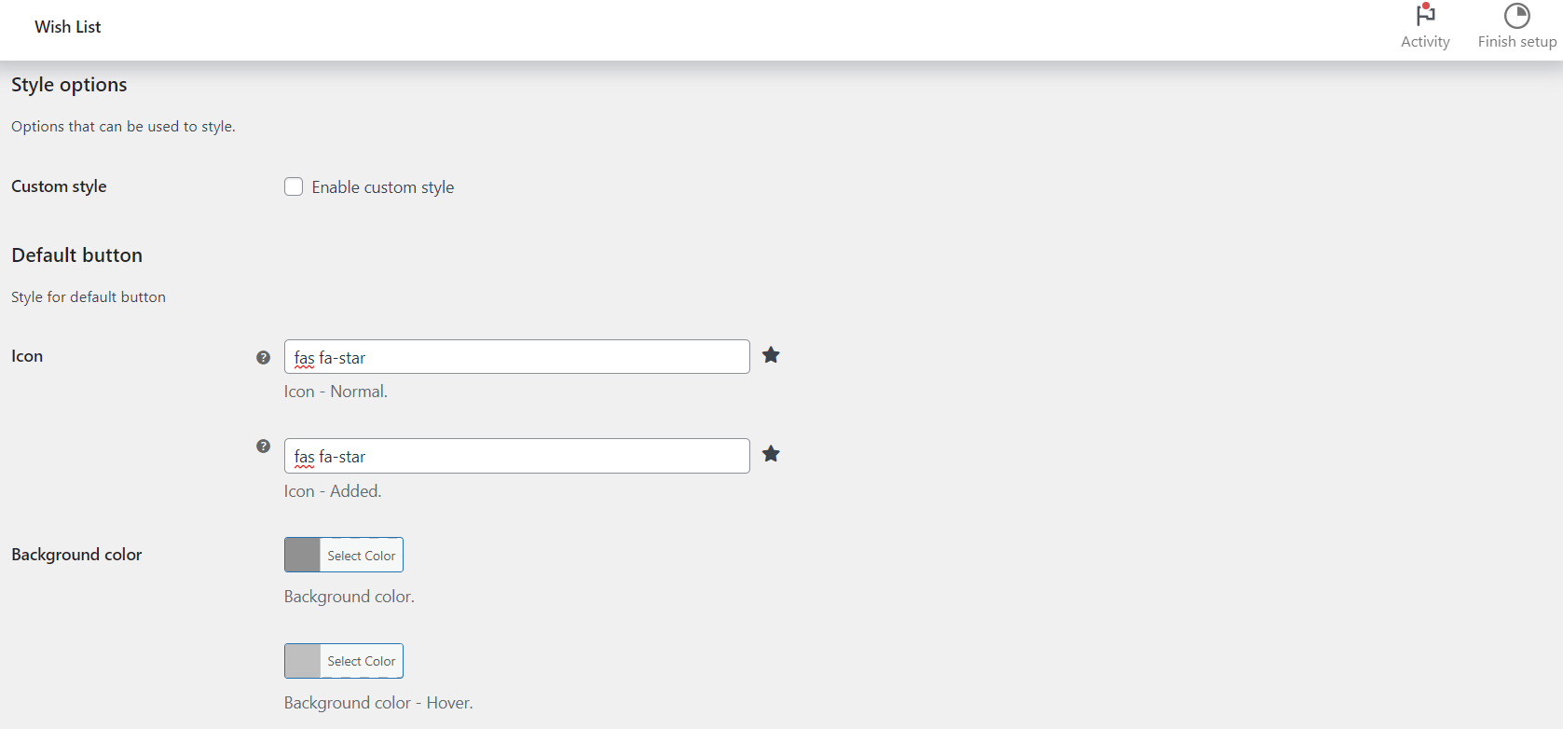
Task: Click the Activity flag icon
Action: click(1425, 15)
